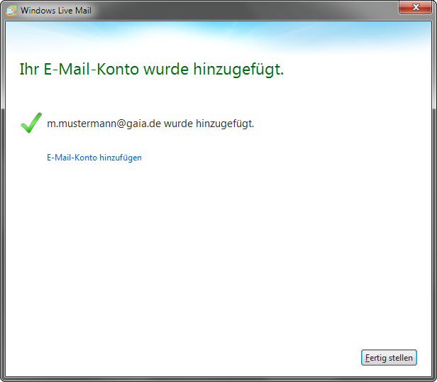Click the Windows Live Mail title bar icon
437x382 pixels.
click(11, 11)
